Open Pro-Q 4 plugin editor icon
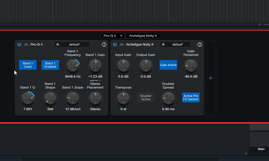 (104, 44)
